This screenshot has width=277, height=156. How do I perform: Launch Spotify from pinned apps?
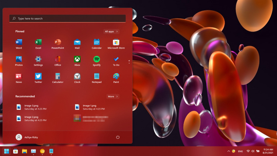click(97, 61)
